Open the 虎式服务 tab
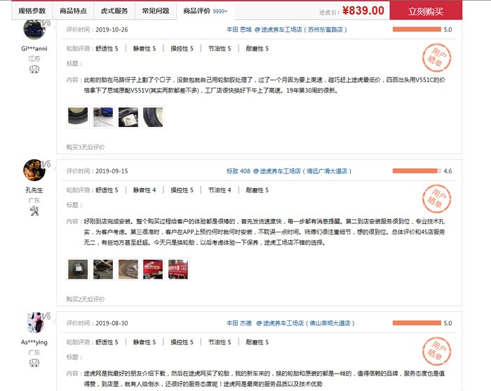The image size is (491, 391). pos(114,11)
